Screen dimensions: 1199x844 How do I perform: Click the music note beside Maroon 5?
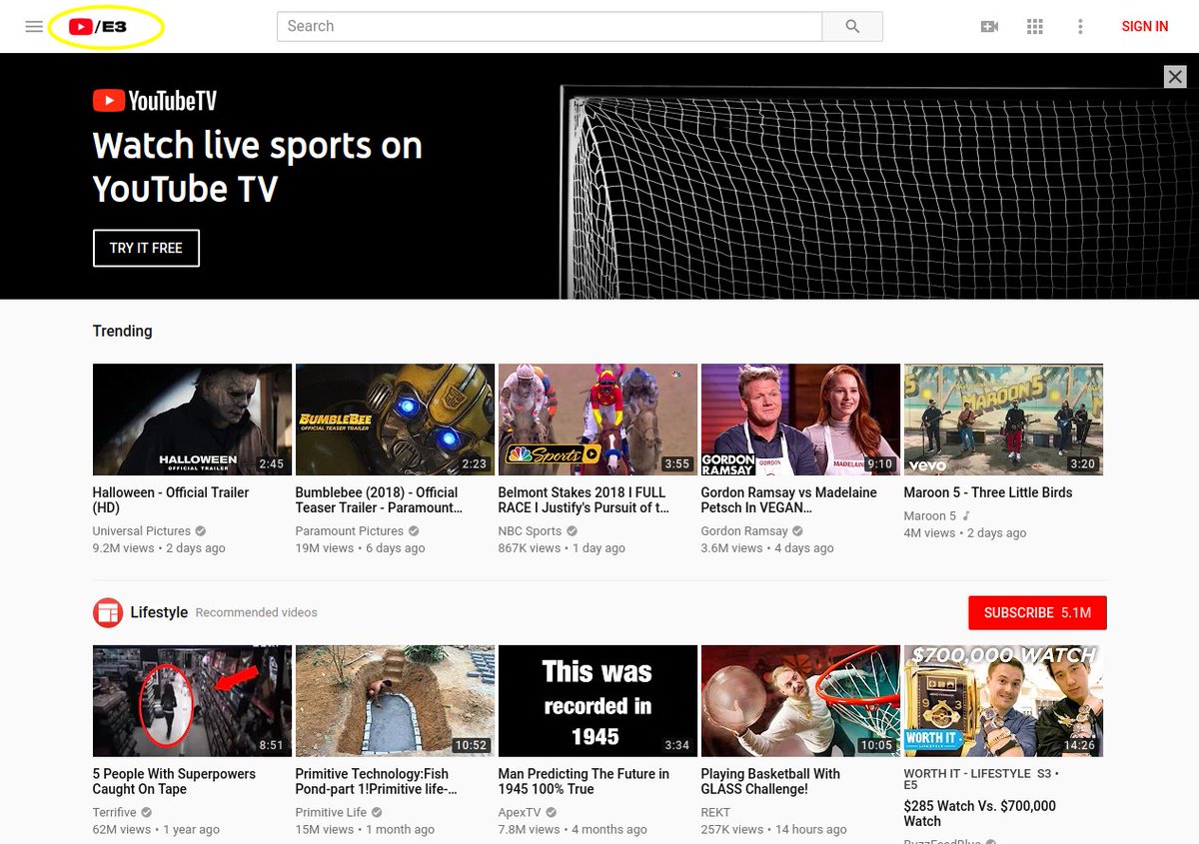pyautogui.click(x=965, y=516)
